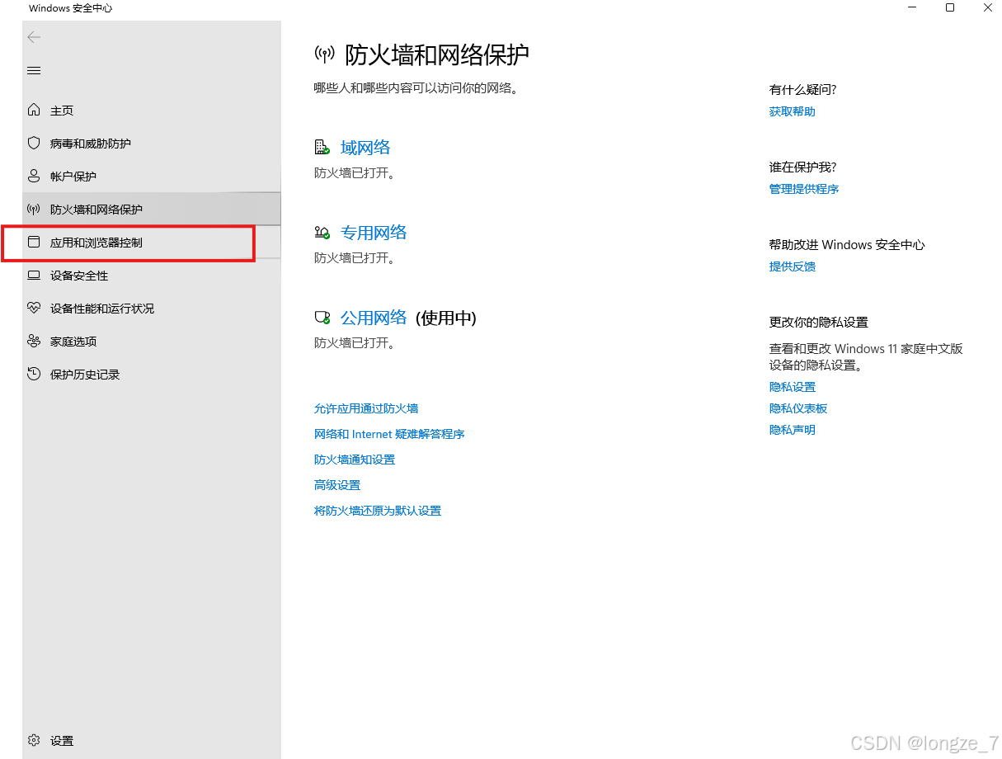Screen dimensions: 1002x759
Task: Click the antenna icon in the page heading
Action: pyautogui.click(x=325, y=55)
